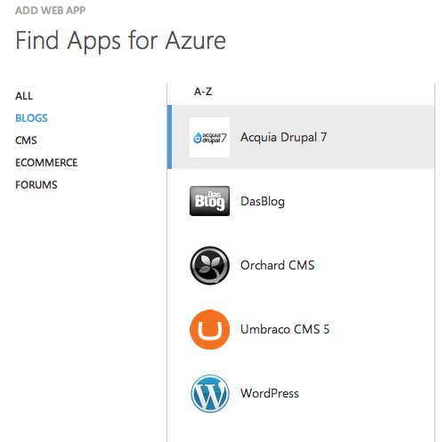The width and height of the screenshot is (446, 442).
Task: Click the blue WordPress logo icon
Action: coord(209,393)
